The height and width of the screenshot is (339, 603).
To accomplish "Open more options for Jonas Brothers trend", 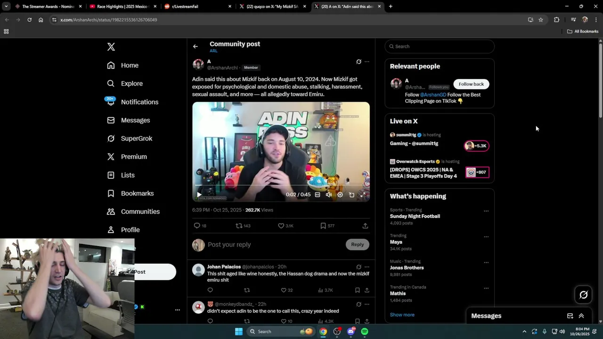I will click(486, 263).
